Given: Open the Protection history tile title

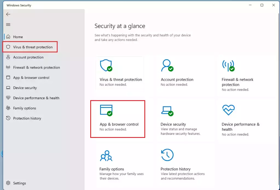Looking at the screenshot, I should [176, 169].
